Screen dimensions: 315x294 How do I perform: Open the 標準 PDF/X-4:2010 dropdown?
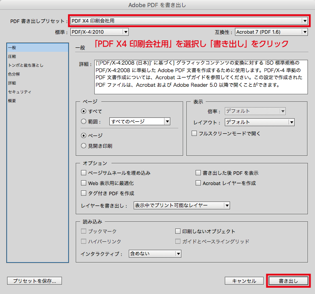click(x=100, y=32)
